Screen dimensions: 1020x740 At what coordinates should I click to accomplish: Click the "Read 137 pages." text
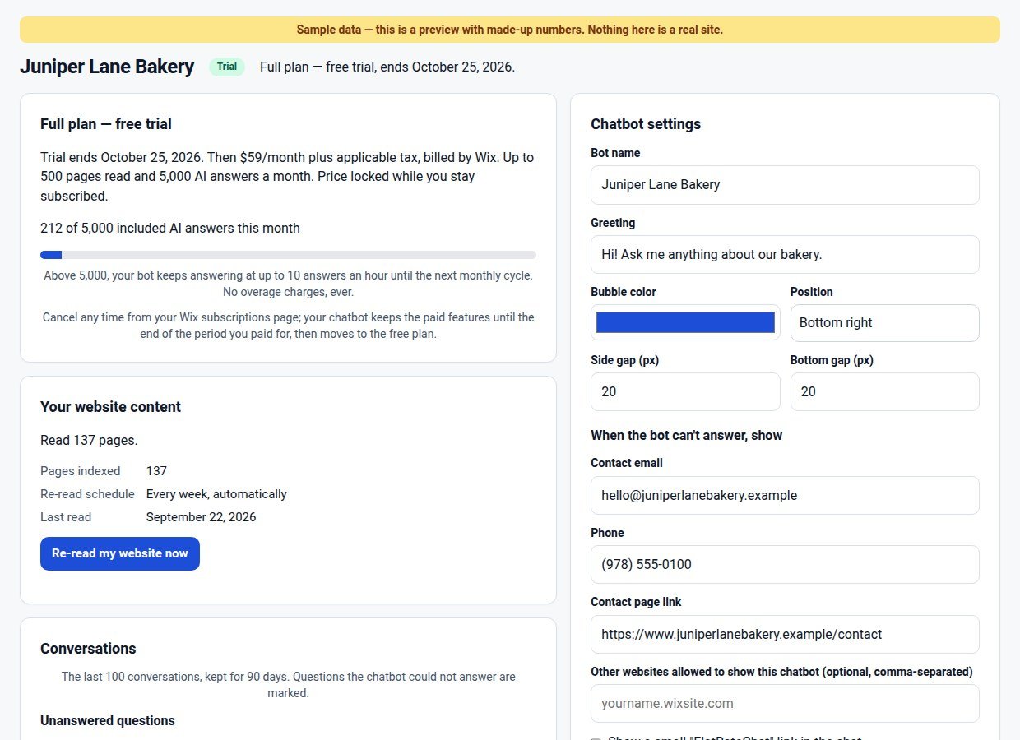coord(89,441)
